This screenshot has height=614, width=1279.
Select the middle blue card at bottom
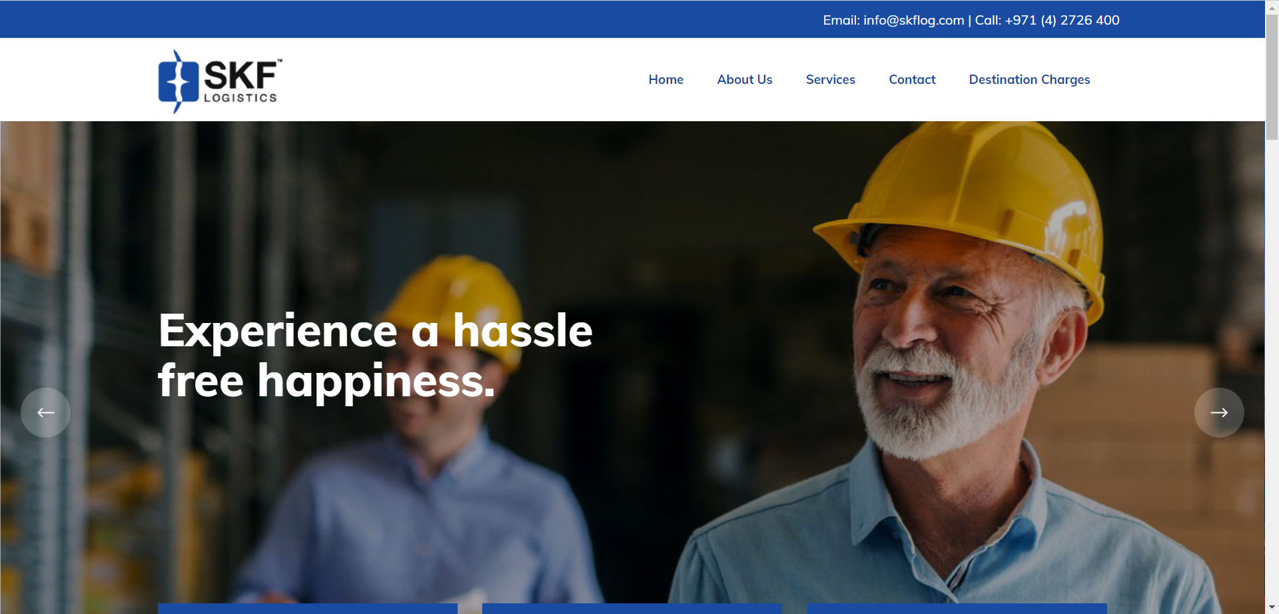pos(632,609)
